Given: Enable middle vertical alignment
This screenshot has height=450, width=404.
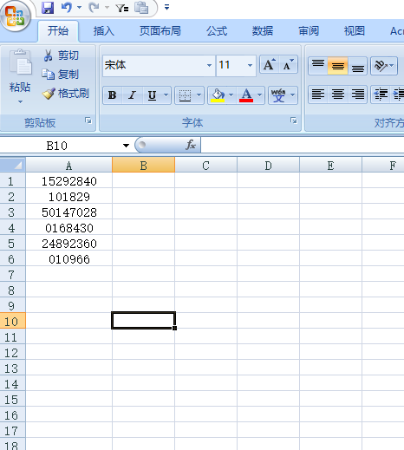Looking at the screenshot, I should 337,66.
